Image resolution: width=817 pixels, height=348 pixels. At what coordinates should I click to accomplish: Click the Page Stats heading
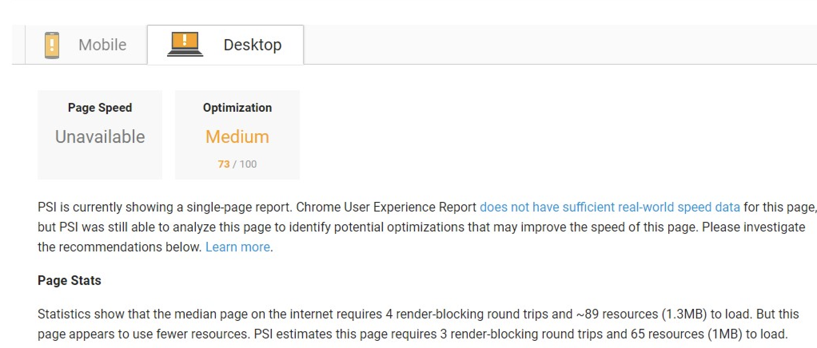pyautogui.click(x=69, y=281)
